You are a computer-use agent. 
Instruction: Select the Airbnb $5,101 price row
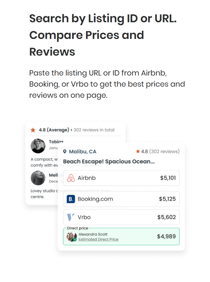[121, 178]
